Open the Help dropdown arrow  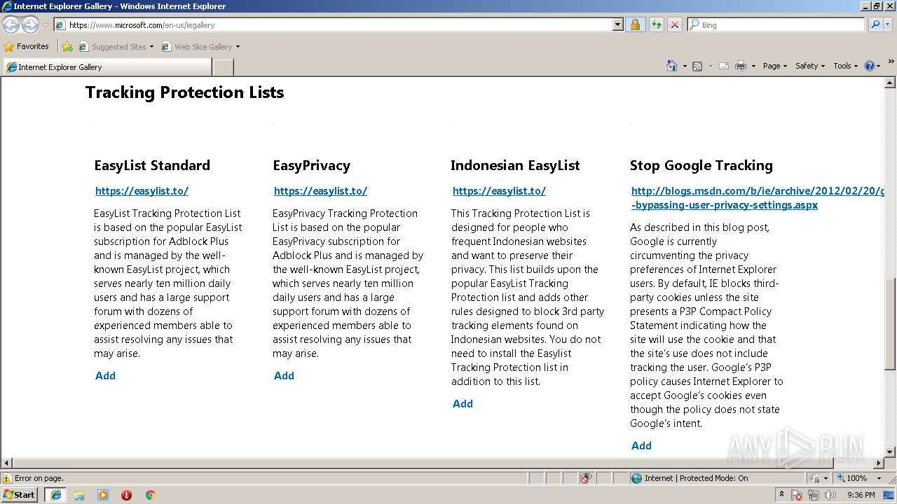[879, 66]
